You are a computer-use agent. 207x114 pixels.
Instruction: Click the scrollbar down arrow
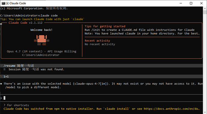tap(205, 112)
